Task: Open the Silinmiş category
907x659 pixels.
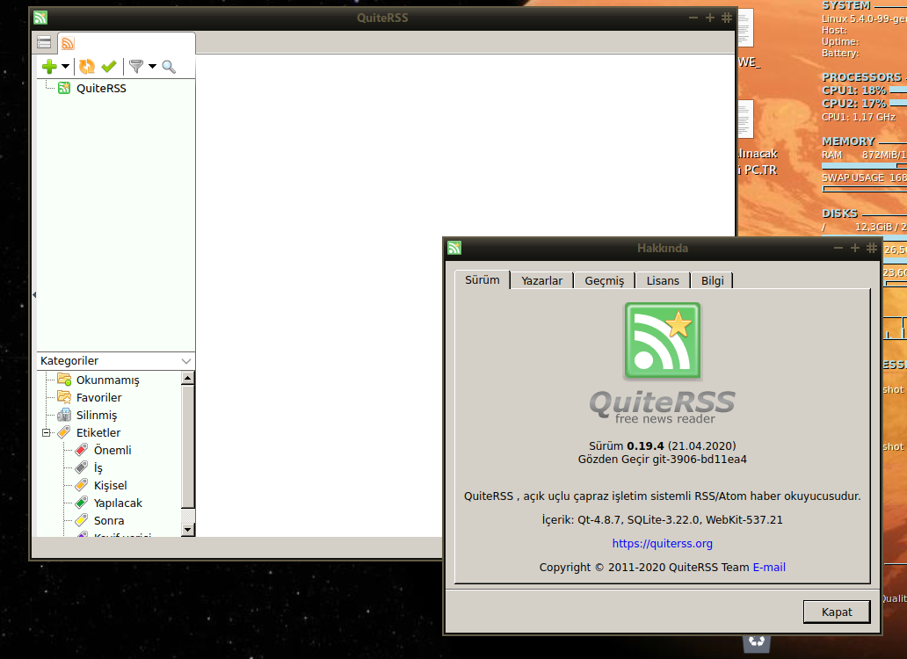Action: tap(97, 415)
